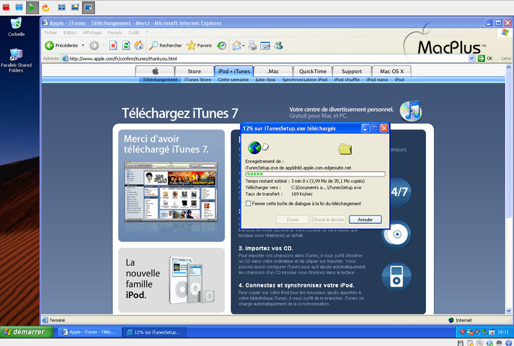Open the Apple logo tab

[155, 71]
